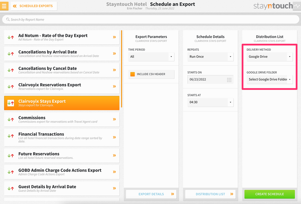Select GOBD Admin Charge Code Actions Export

point(62,172)
